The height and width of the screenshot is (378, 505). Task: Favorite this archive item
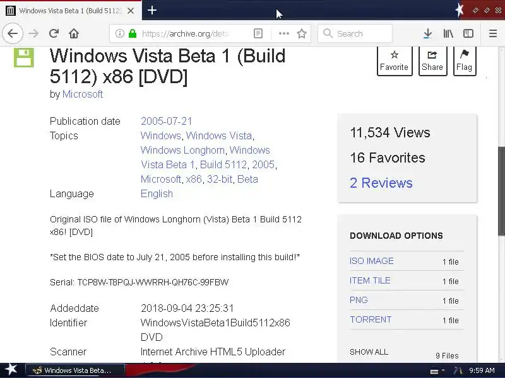pos(395,60)
